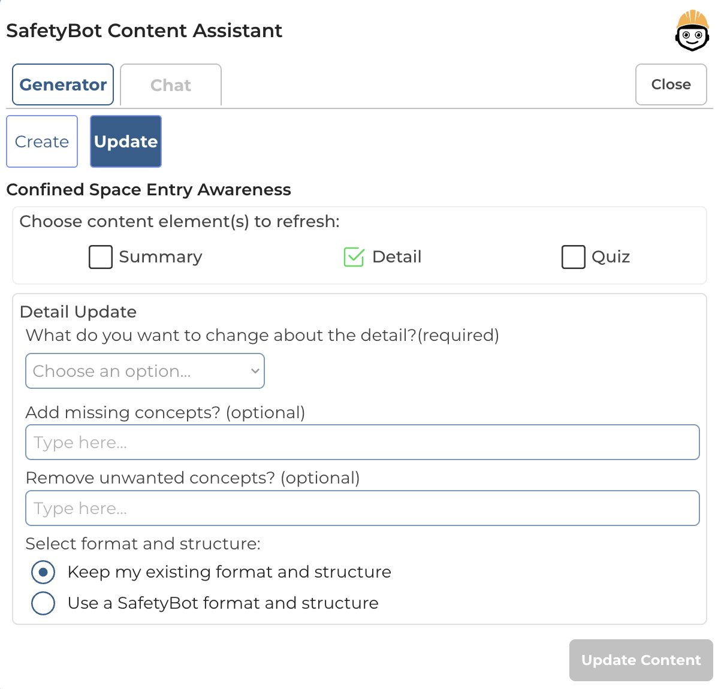Click the Detail Update section header
718x689 pixels.
coord(78,312)
